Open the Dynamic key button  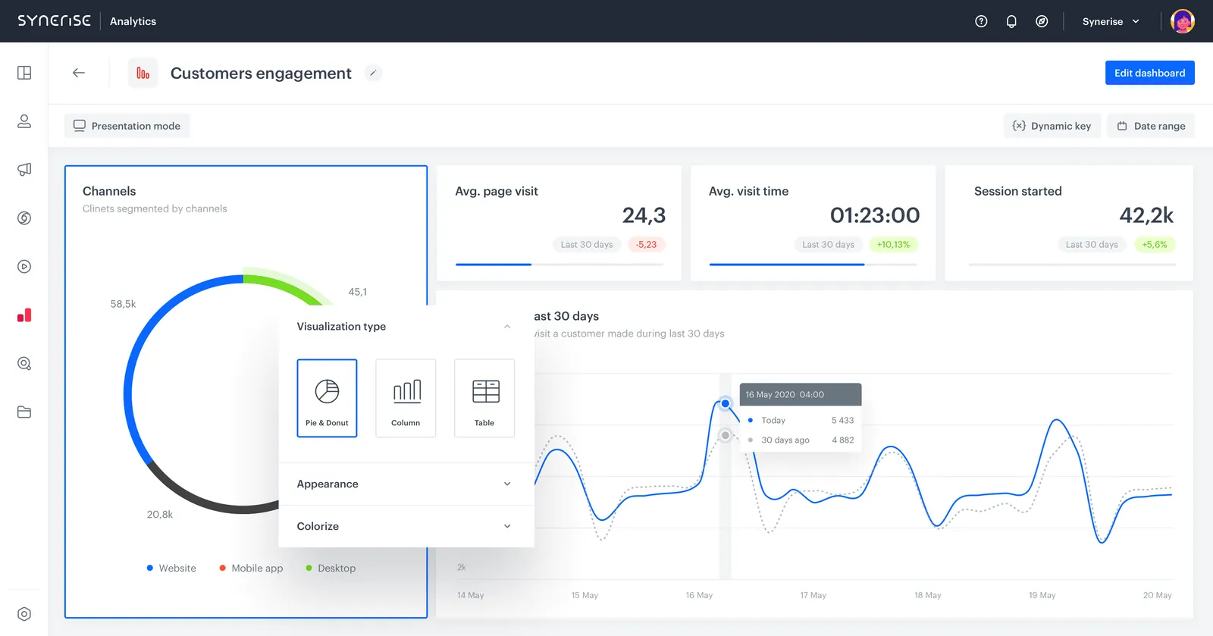[x=1052, y=126]
